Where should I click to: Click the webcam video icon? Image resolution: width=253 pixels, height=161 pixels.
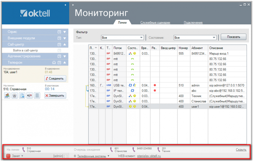(x=15, y=95)
